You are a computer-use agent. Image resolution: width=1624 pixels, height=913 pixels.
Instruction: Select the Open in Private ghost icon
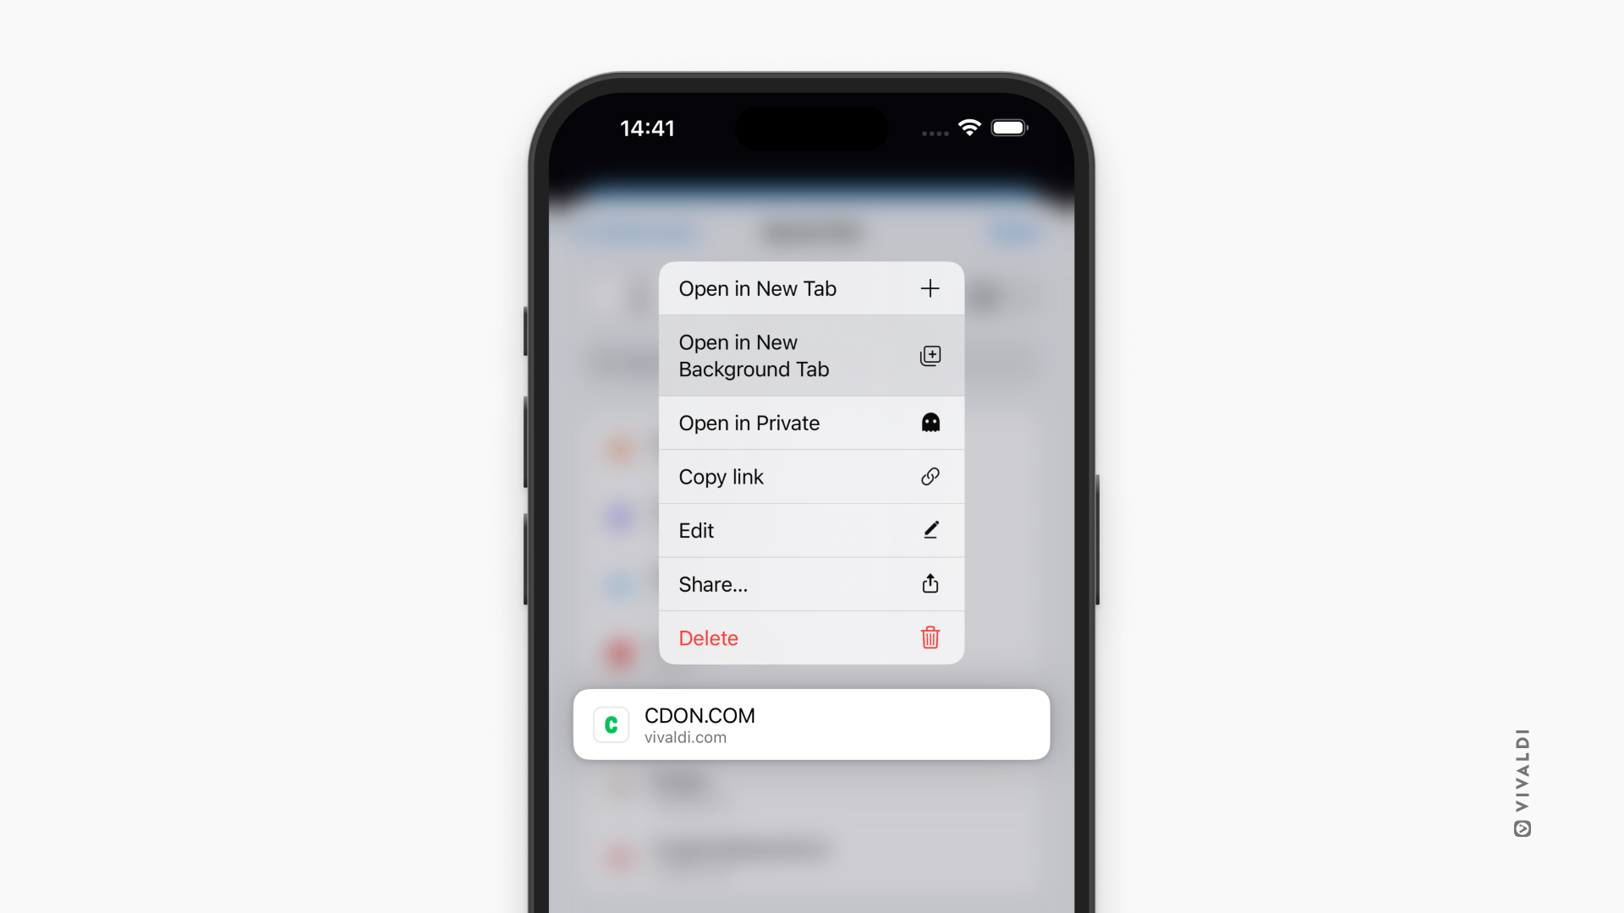[930, 423]
